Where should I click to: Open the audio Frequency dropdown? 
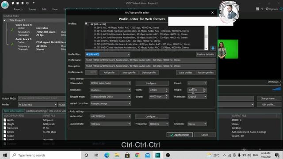(158, 124)
